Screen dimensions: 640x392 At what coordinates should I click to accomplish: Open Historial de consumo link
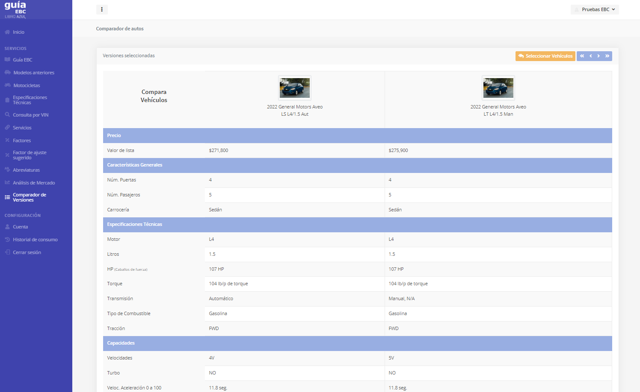35,240
